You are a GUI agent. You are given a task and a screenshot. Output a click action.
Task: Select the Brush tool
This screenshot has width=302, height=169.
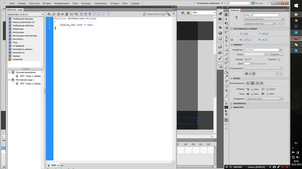pos(226,58)
